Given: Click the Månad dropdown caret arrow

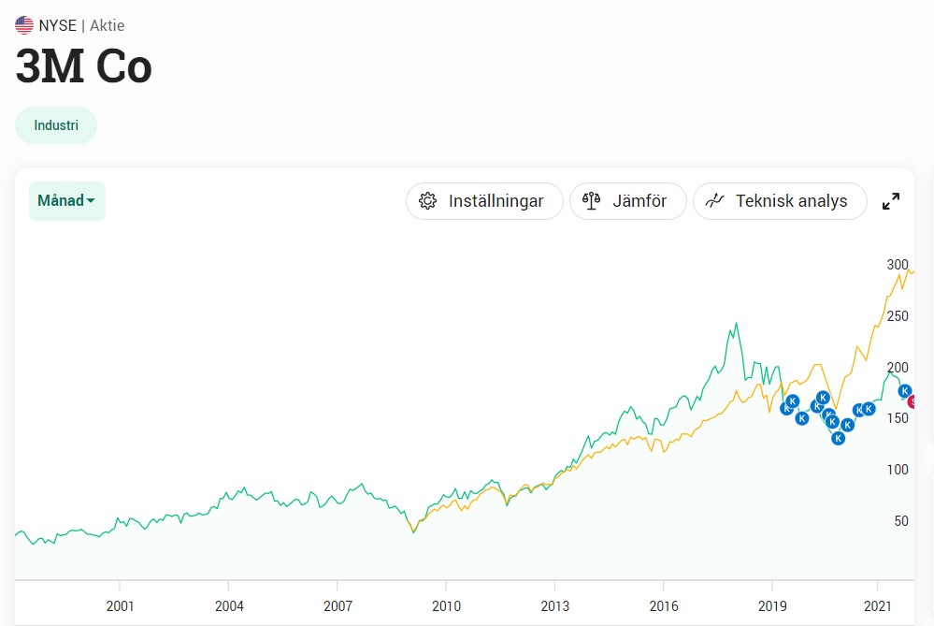Looking at the screenshot, I should tap(91, 201).
